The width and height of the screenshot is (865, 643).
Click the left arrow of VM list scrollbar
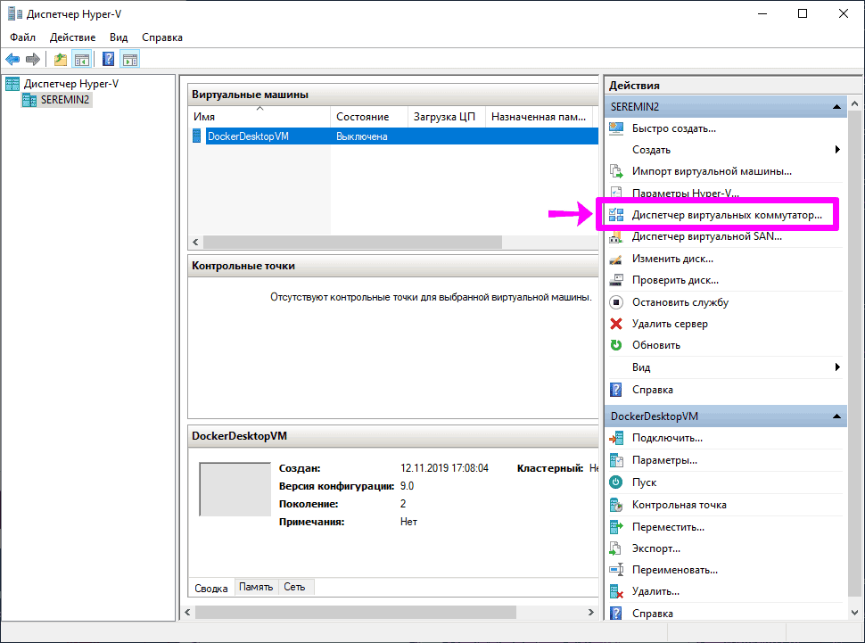195,242
